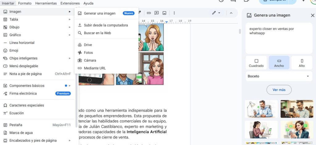Select the Cuadrado aspect ratio option
The width and height of the screenshot is (316, 145).
point(256,63)
